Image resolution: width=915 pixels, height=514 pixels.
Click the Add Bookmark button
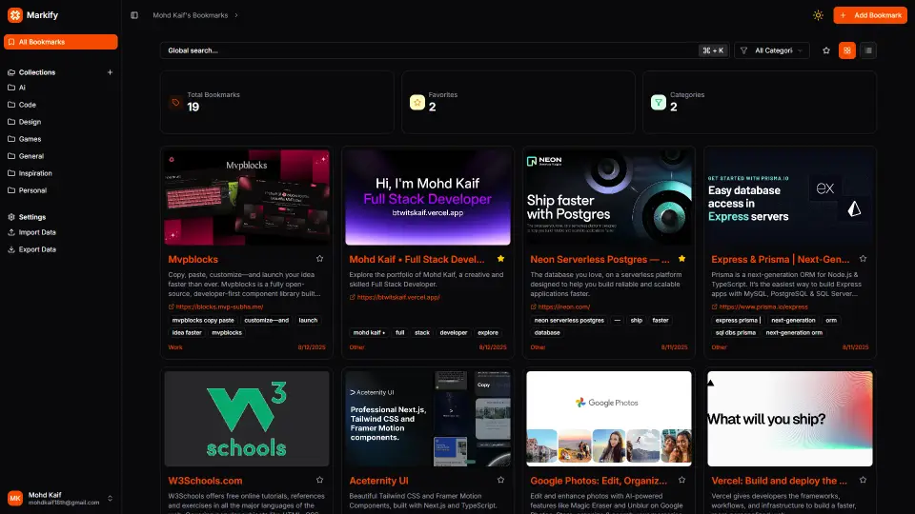pyautogui.click(x=869, y=15)
